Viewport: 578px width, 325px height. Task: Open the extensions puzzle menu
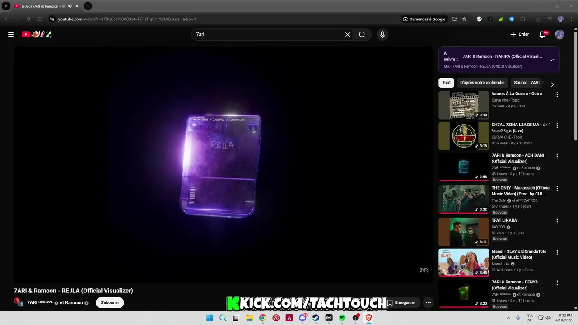(523, 19)
